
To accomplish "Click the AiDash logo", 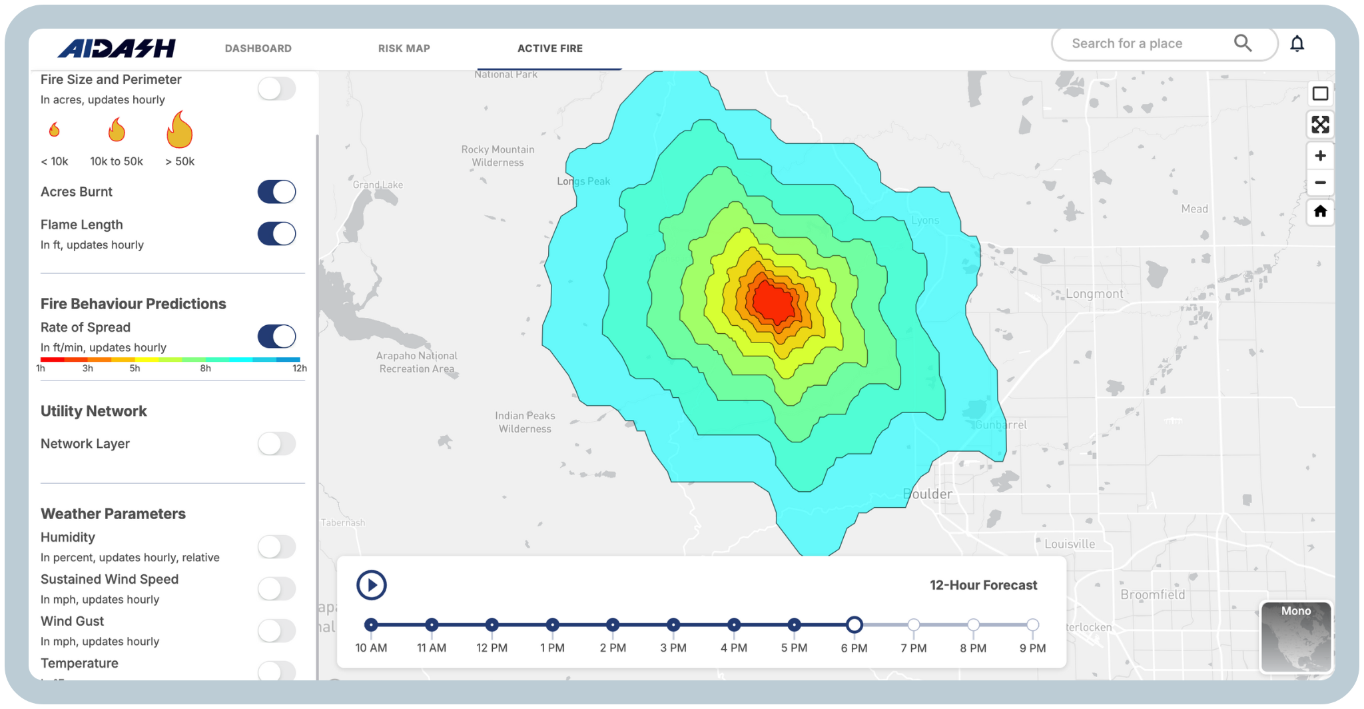I will [x=117, y=48].
